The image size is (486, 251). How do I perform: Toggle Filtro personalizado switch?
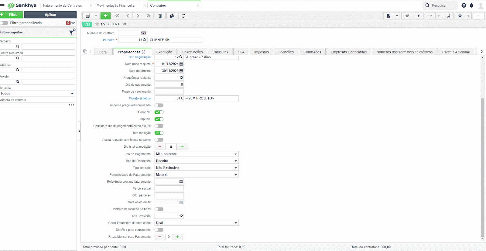4,23
